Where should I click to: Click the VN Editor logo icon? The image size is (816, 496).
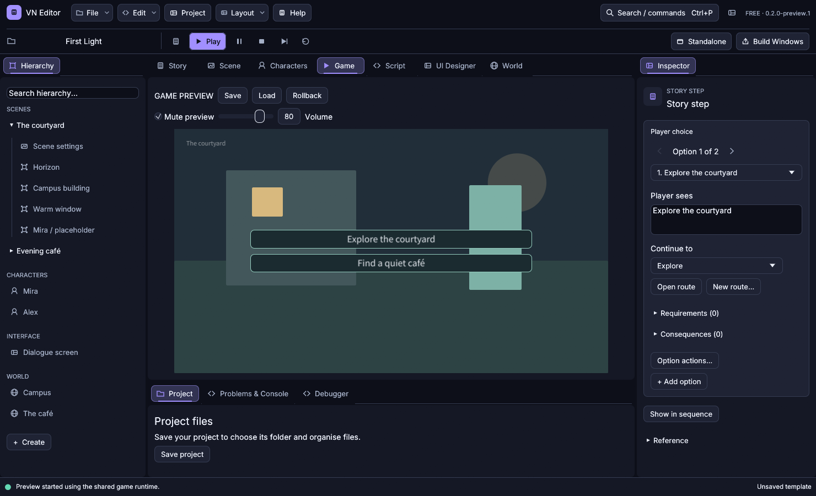click(14, 13)
